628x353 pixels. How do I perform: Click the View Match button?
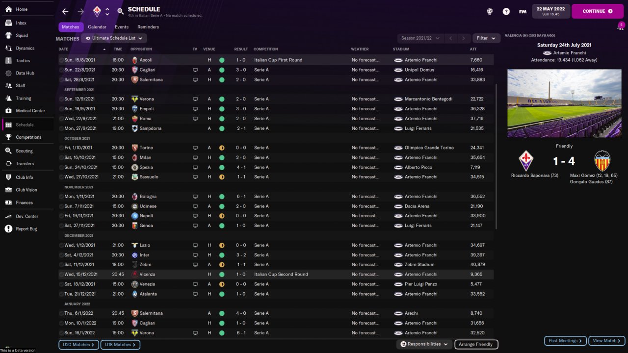click(607, 341)
